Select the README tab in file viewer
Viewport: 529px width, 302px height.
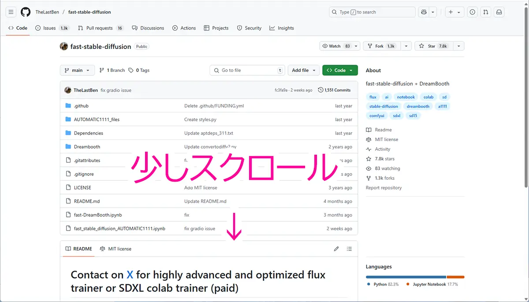coord(79,249)
